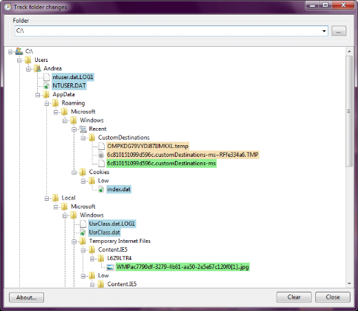
Task: Click the scrollbar down arrow
Action: tap(349, 283)
